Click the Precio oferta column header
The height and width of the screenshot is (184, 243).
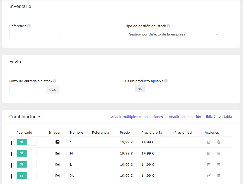[x=152, y=133]
